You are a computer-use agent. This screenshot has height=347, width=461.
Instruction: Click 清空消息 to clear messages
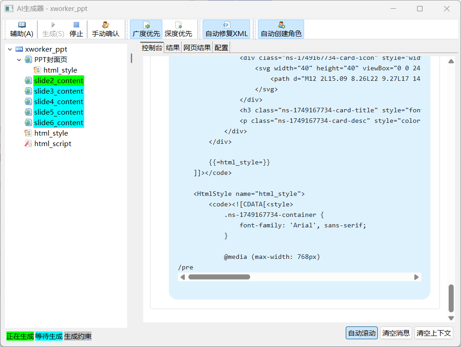tap(396, 333)
